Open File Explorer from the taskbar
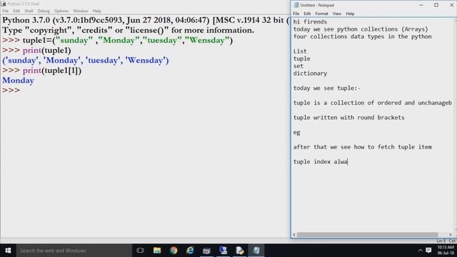 click(x=157, y=251)
